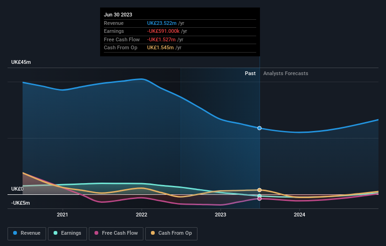Click the 2023 x-axis label
This screenshot has height=246, width=386.
click(x=221, y=215)
